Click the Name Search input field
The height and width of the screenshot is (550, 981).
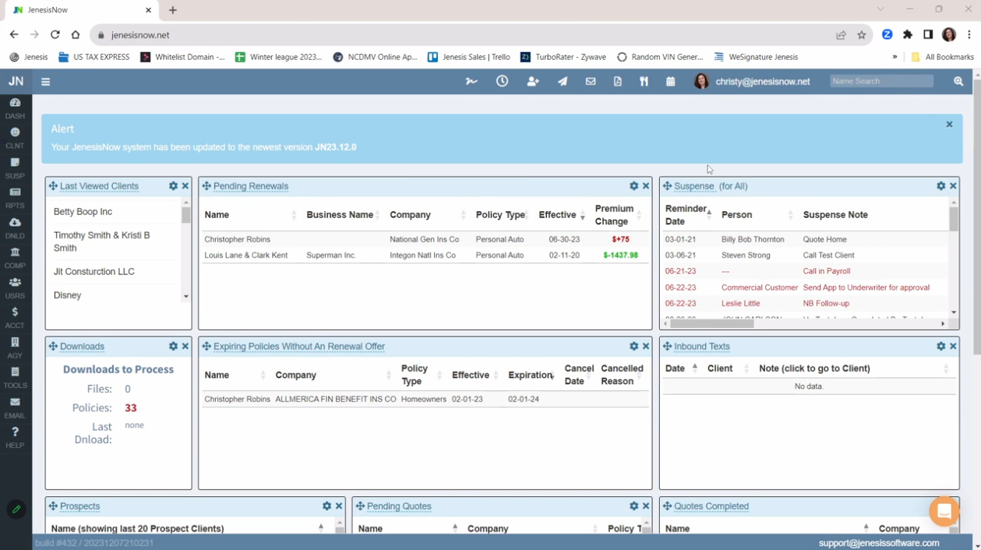pyautogui.click(x=881, y=81)
